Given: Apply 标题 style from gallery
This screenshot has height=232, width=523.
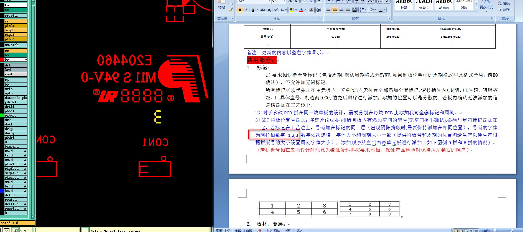Looking at the screenshot, I should tap(404, 5).
